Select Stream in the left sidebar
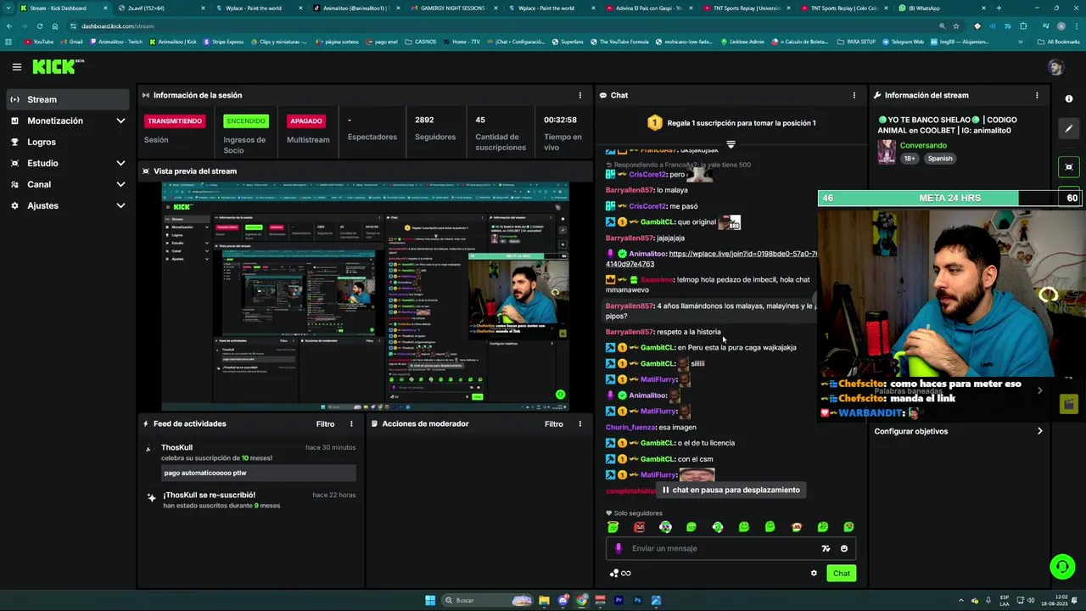This screenshot has width=1086, height=611. point(67,99)
